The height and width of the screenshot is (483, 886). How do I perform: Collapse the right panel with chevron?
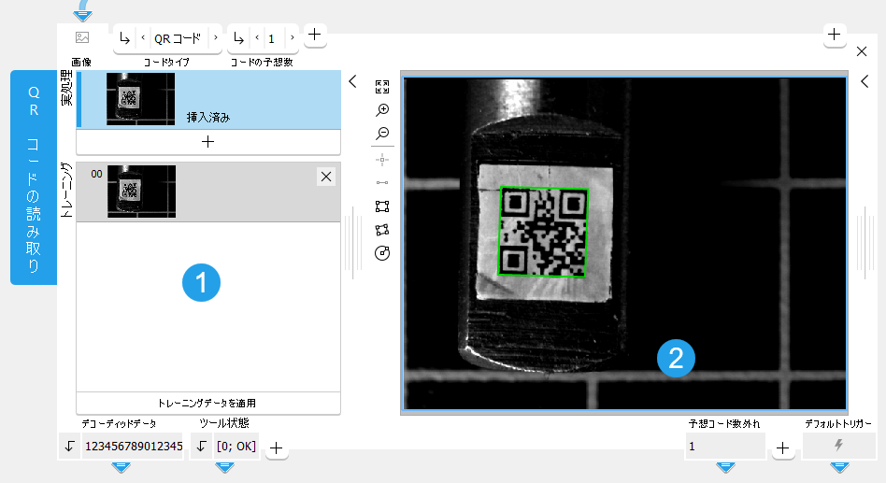[865, 82]
